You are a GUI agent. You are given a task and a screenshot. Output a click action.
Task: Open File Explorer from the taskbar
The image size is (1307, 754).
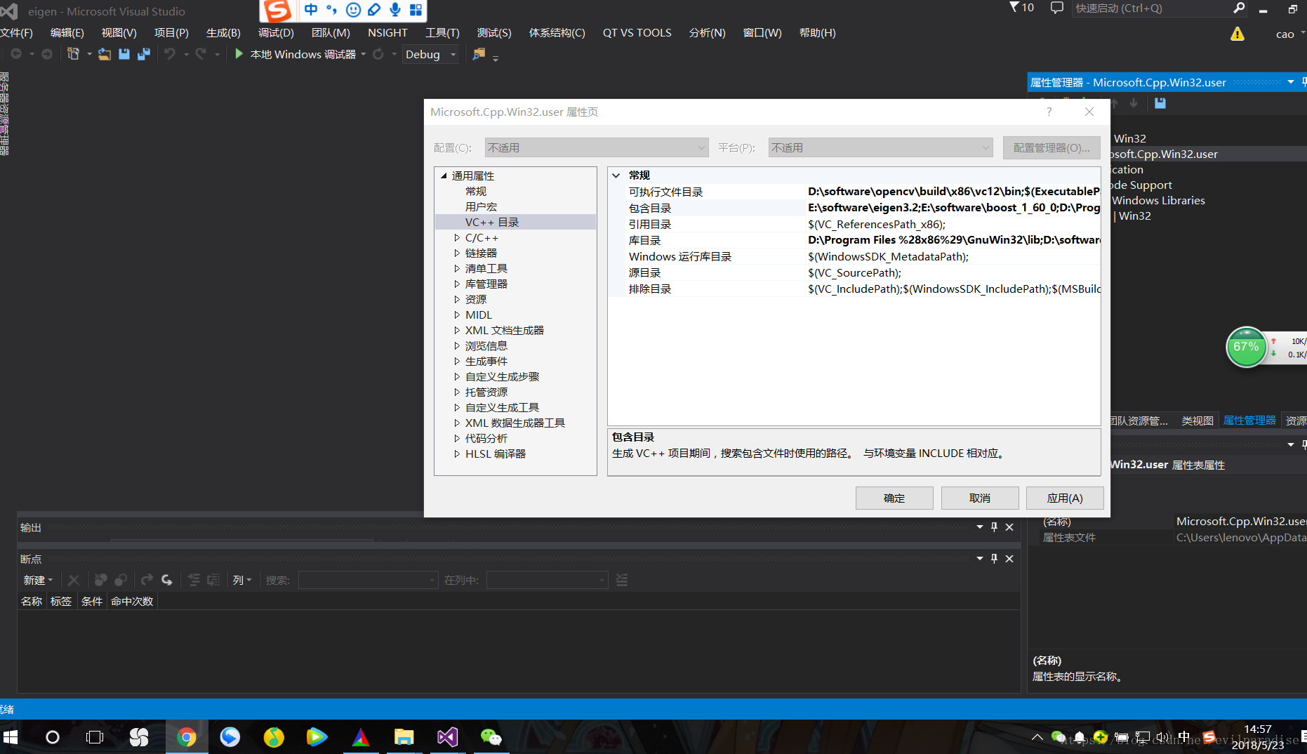404,736
